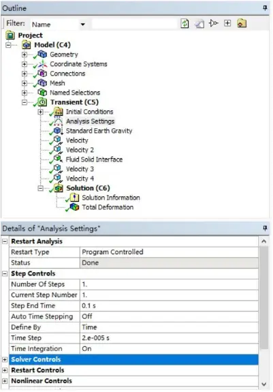
Task: Click the Solution Information icon
Action: [74, 198]
